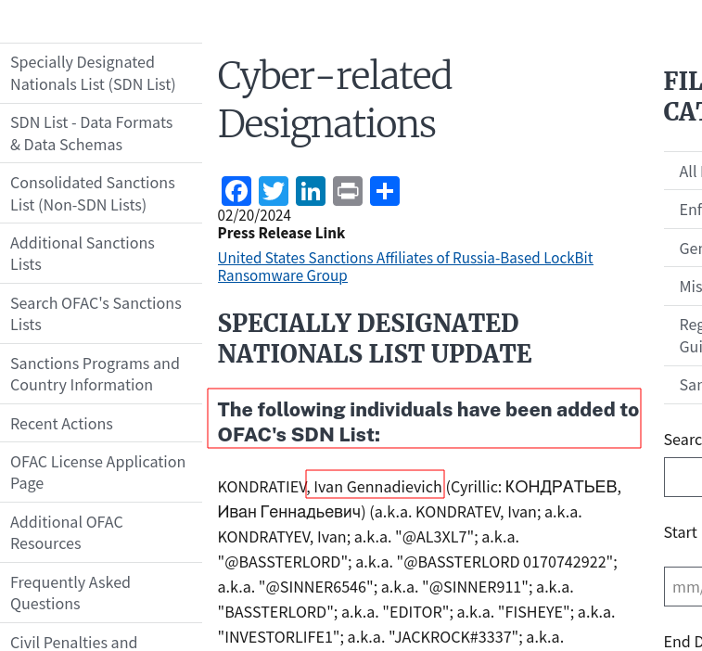Select Additional Sanctions Lists in sidebar
702x651 pixels.
coord(83,253)
